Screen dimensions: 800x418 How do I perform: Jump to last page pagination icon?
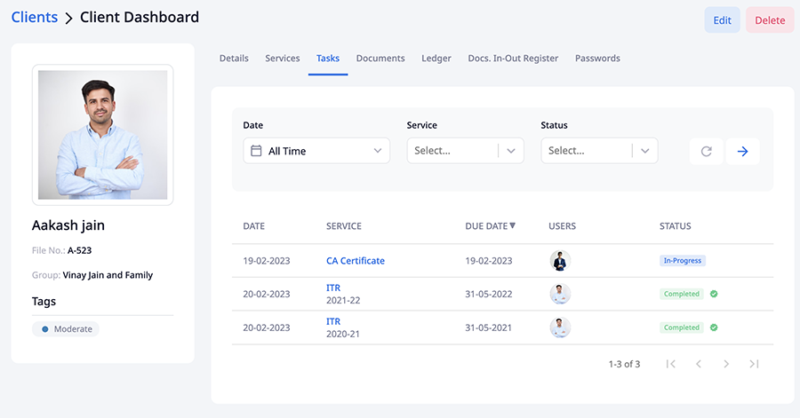pos(754,364)
